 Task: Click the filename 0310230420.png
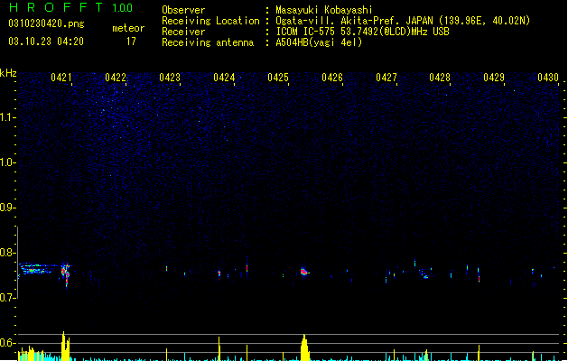tap(46, 23)
